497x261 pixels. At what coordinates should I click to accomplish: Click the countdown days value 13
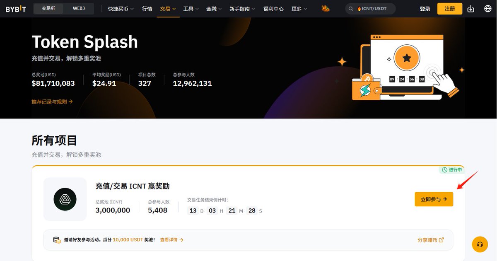(x=193, y=210)
